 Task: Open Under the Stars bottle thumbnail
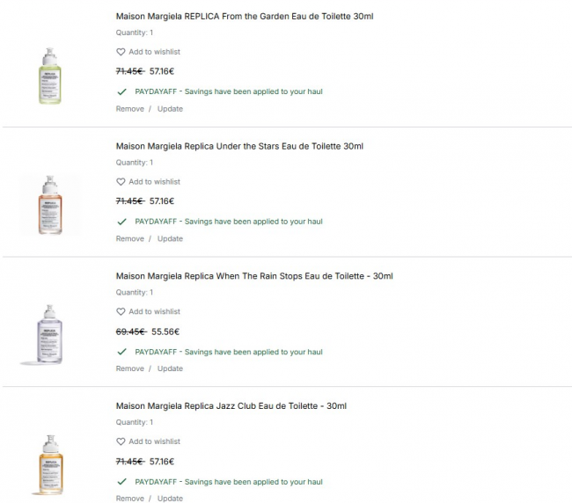50,206
